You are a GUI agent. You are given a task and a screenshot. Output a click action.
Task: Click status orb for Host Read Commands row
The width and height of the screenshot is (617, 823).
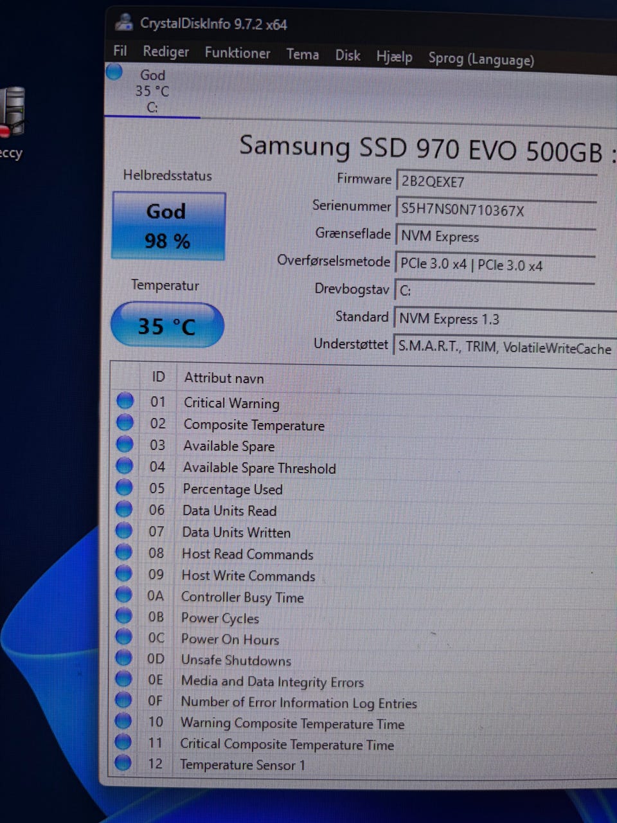point(123,552)
